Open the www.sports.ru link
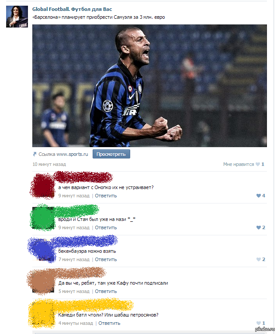Screen dimensions: 277x334 (72, 154)
